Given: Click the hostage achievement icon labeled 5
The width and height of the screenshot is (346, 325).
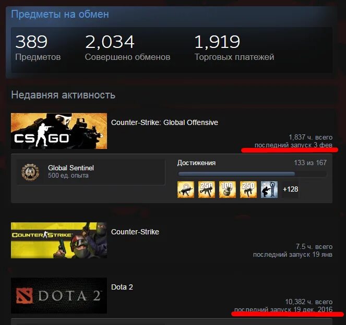Looking at the screenshot, I should click(269, 190).
